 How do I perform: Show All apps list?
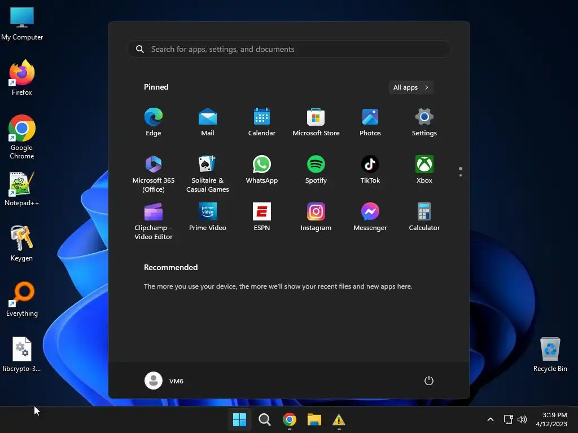click(x=411, y=87)
